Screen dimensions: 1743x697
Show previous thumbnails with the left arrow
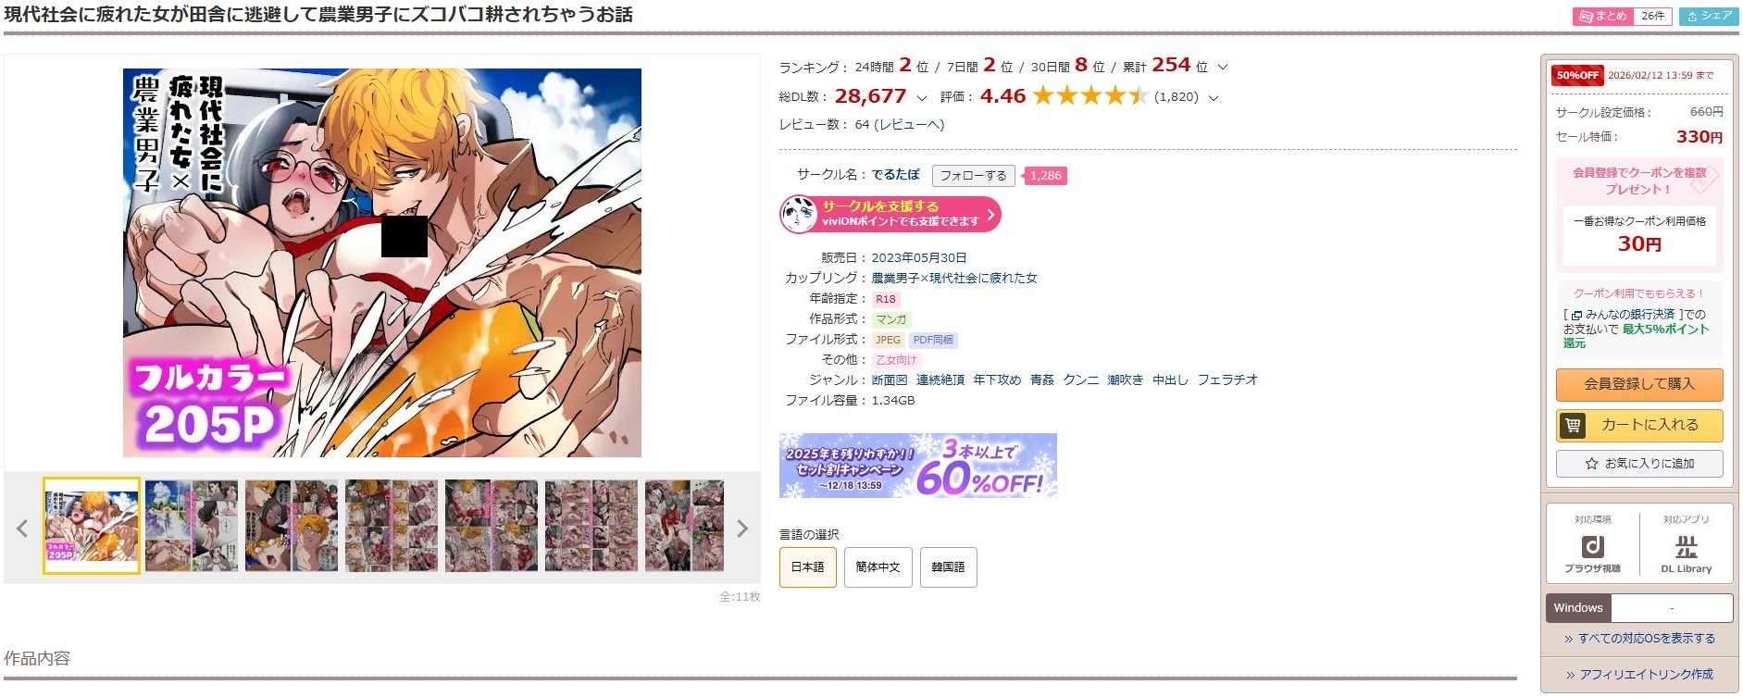coord(22,529)
